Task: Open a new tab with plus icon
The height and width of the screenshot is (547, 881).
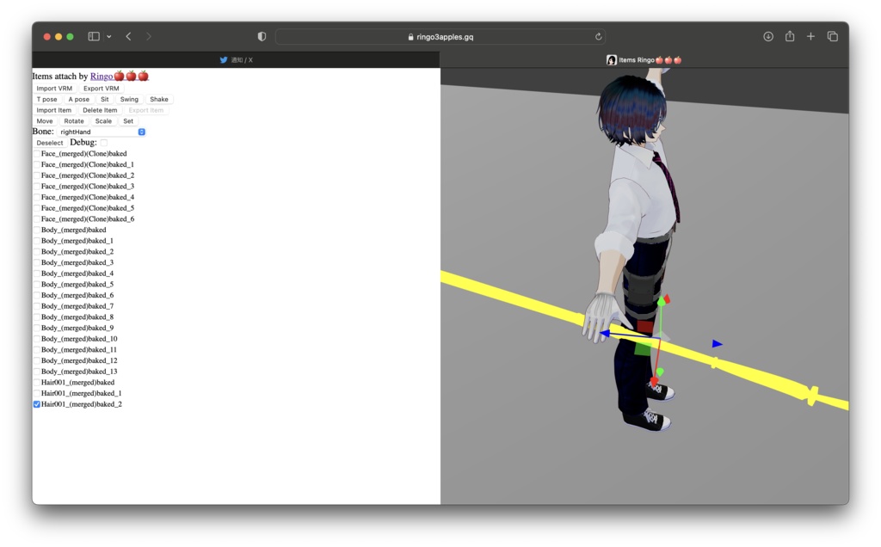Action: click(810, 36)
